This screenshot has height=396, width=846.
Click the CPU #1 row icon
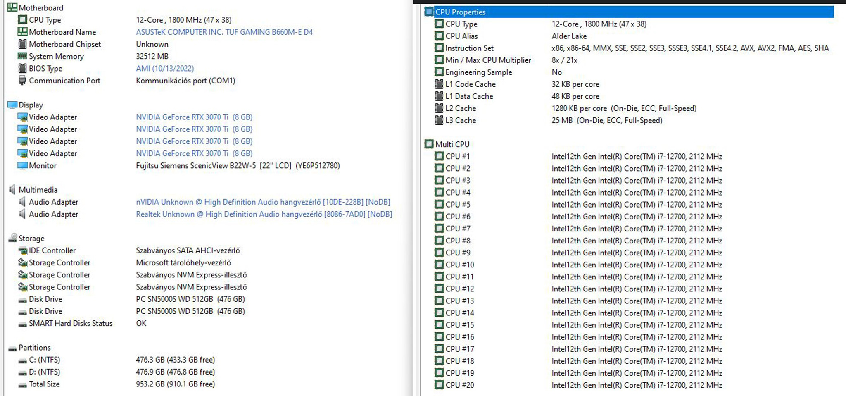[439, 156]
